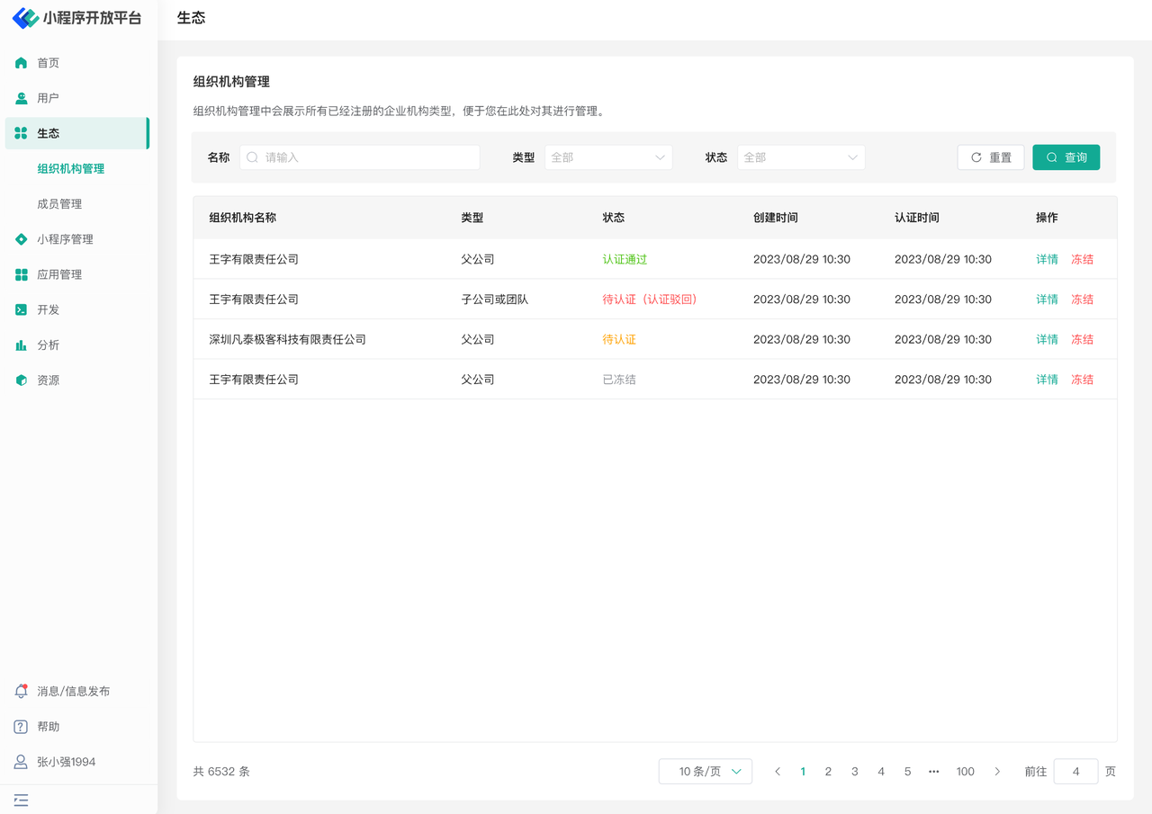Open the 状态 filter dropdown
Screen dimensions: 1152x814
click(801, 157)
